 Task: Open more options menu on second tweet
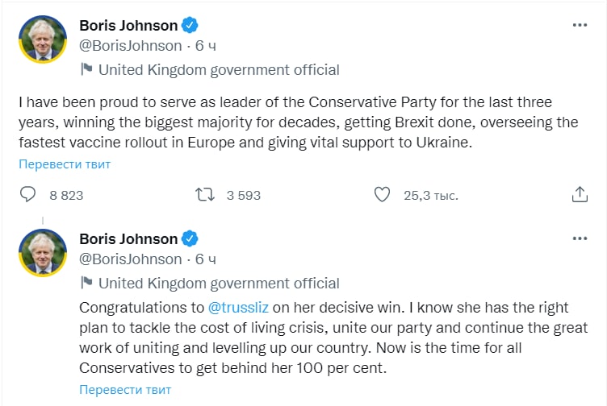pos(580,238)
